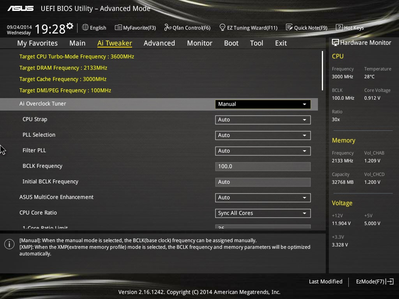Image resolution: width=399 pixels, height=299 pixels.
Task: Open the Tool tab
Action: coord(256,43)
